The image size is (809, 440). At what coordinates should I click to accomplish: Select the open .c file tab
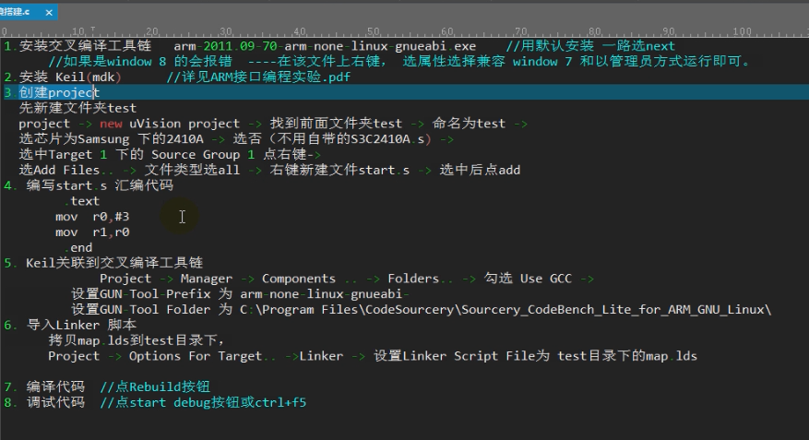[18, 11]
